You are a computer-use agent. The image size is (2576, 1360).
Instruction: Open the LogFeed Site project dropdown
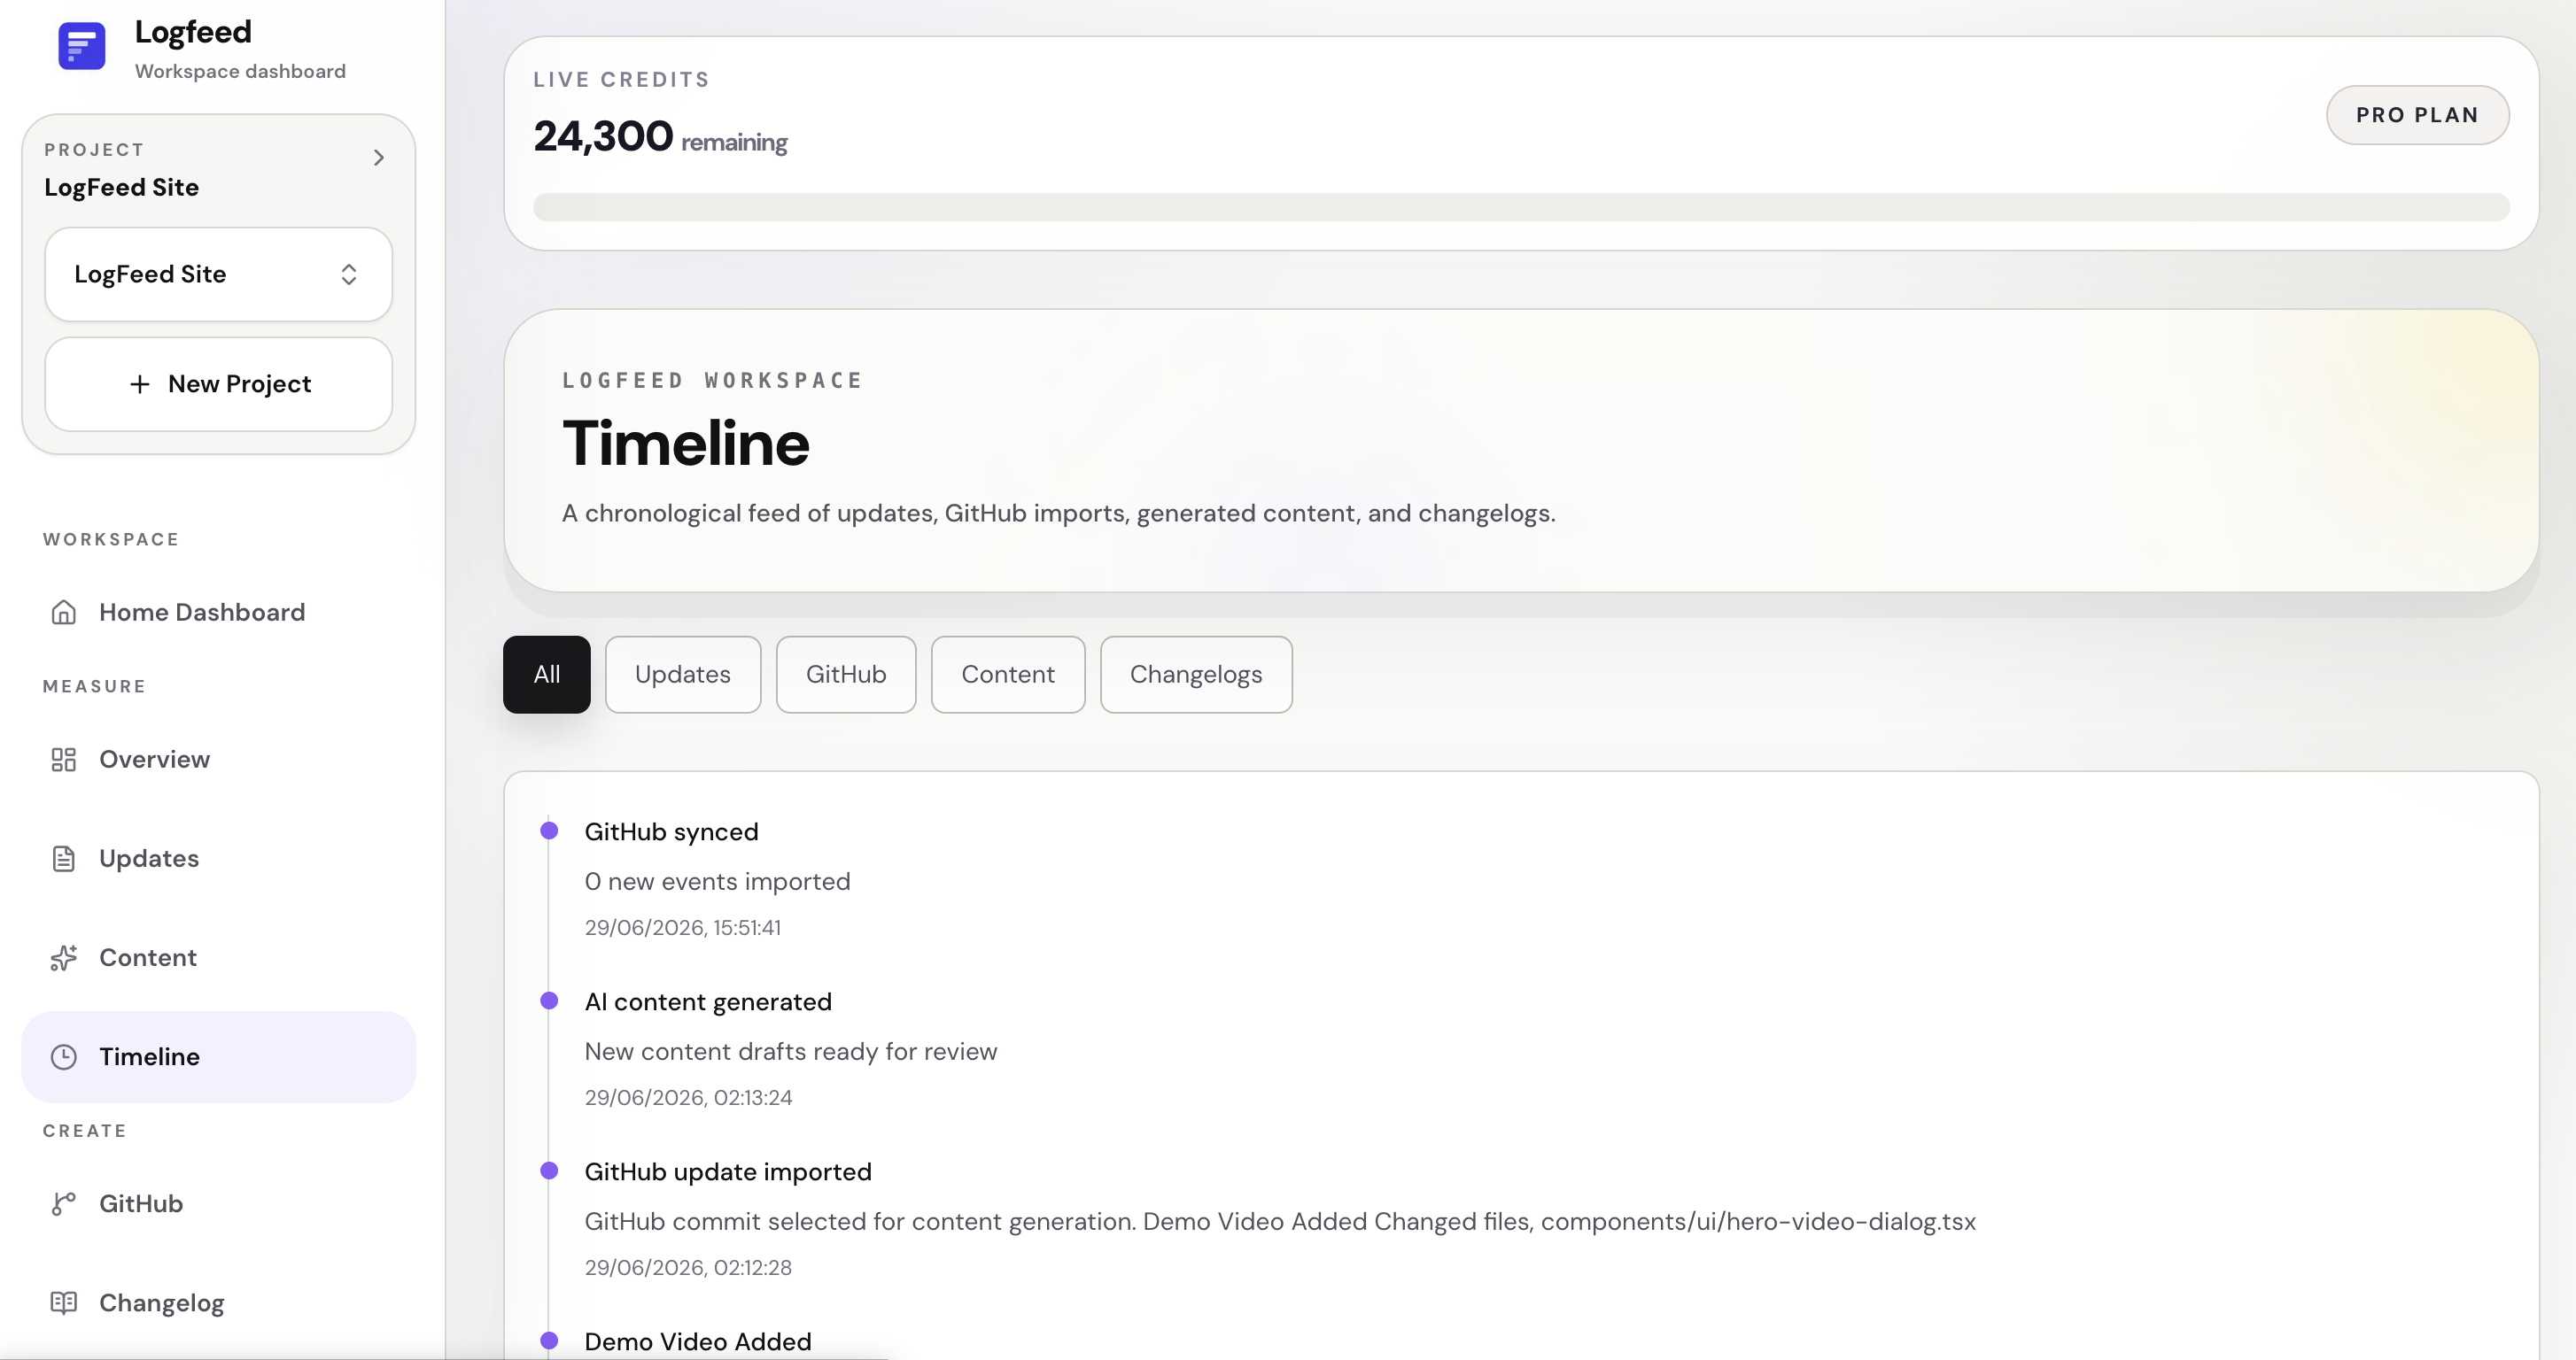pos(218,274)
